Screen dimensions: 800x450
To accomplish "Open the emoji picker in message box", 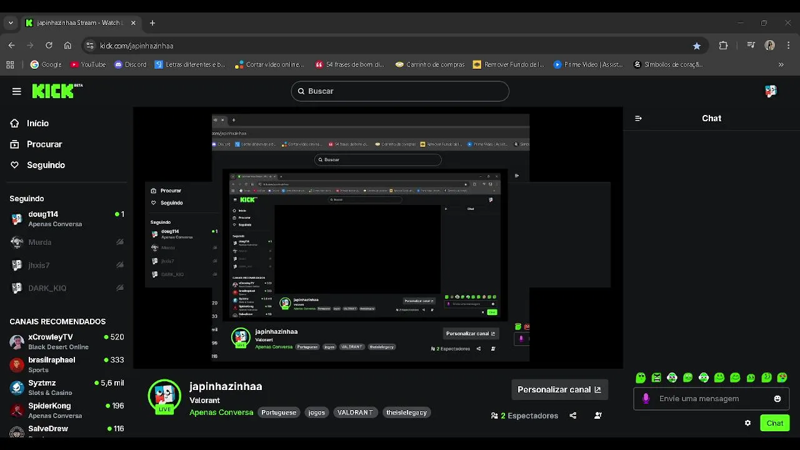I will [x=777, y=399].
